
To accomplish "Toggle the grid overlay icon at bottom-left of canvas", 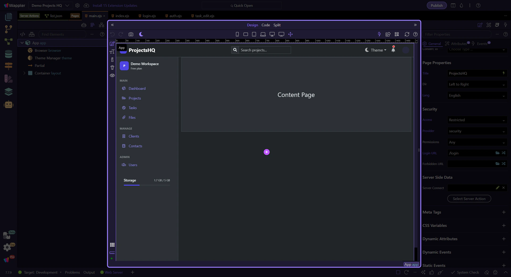I will click(112, 245).
